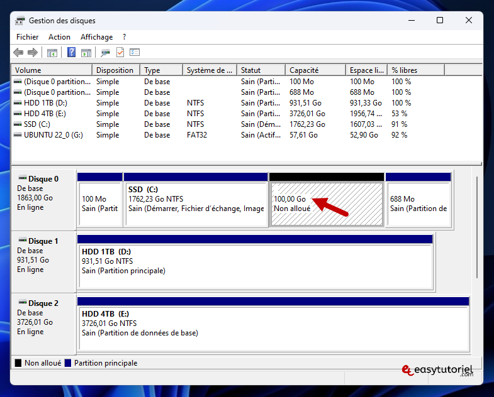The image size is (494, 397).
Task: Open Help via blue question-mark icon
Action: [x=72, y=52]
